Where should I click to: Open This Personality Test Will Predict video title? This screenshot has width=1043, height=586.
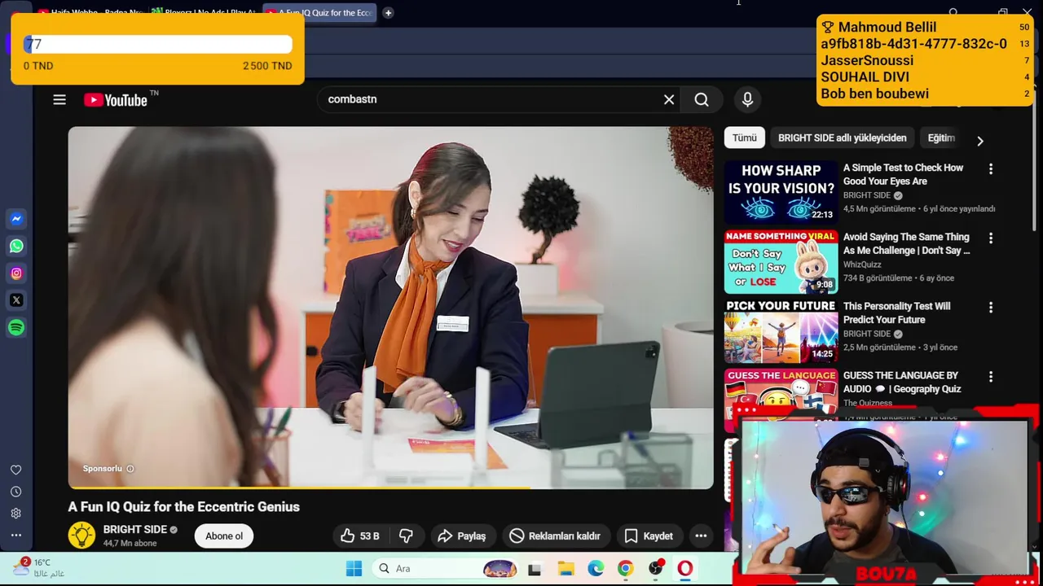click(897, 313)
